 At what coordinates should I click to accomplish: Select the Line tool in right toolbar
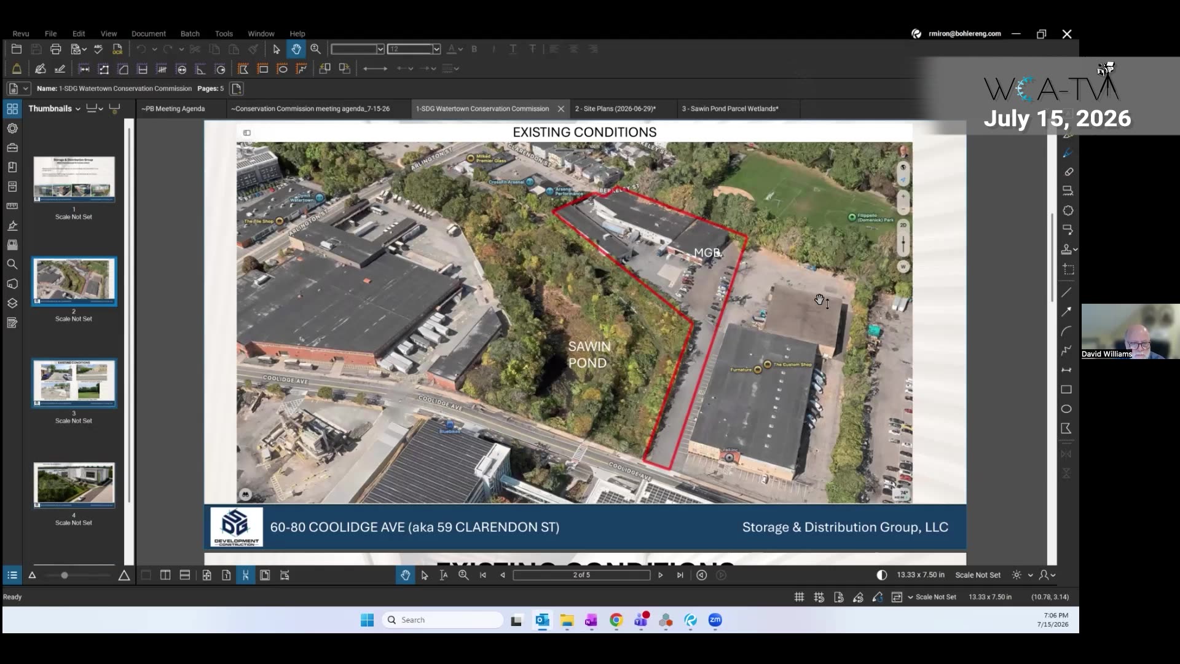pos(1066,293)
